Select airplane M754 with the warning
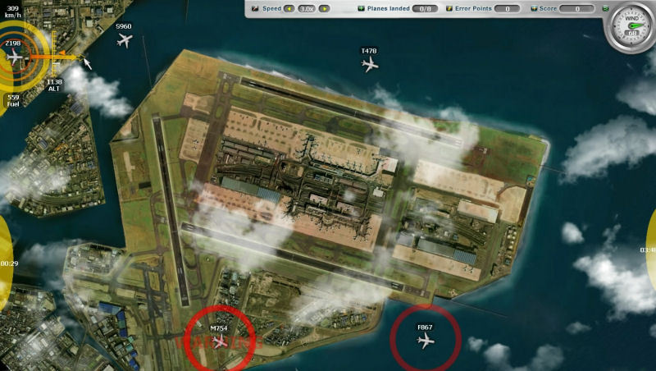This screenshot has width=656, height=371. [x=219, y=342]
